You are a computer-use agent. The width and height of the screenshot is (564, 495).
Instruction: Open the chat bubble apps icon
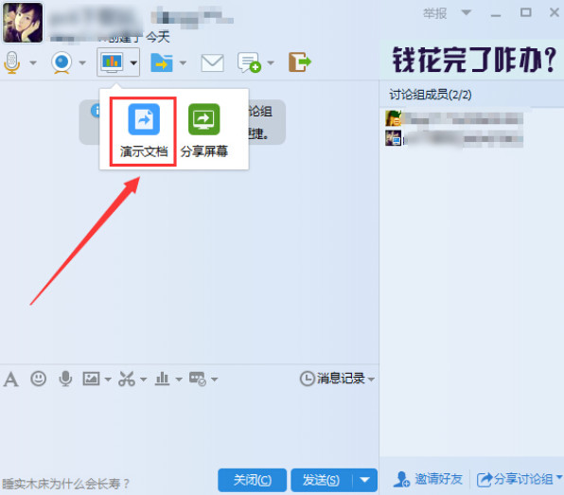[198, 379]
